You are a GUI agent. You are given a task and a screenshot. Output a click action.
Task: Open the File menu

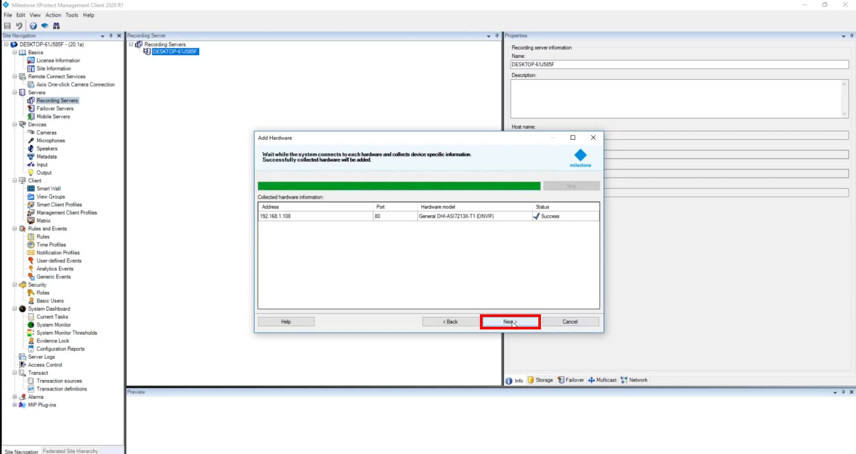pyautogui.click(x=8, y=15)
